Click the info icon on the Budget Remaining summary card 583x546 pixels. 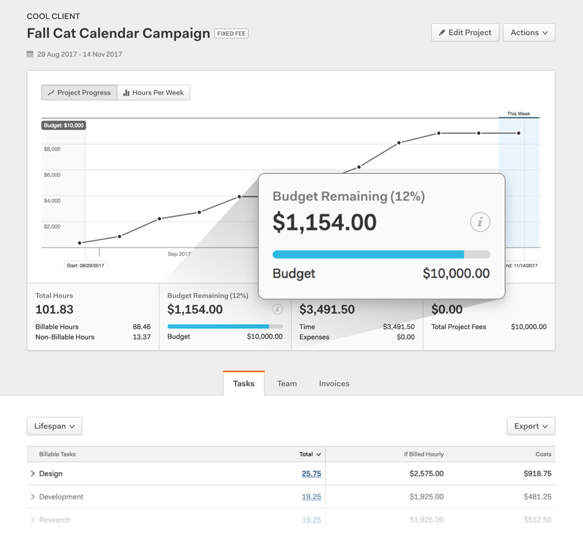pos(278,309)
